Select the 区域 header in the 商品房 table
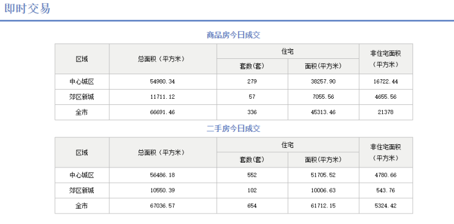The height and width of the screenshot is (224, 454). coord(82,59)
